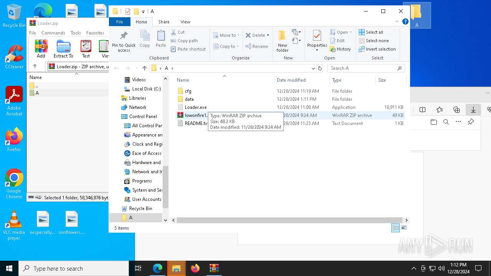Expand the Open button dropdown
This screenshot has height=276, width=491.
[351, 32]
